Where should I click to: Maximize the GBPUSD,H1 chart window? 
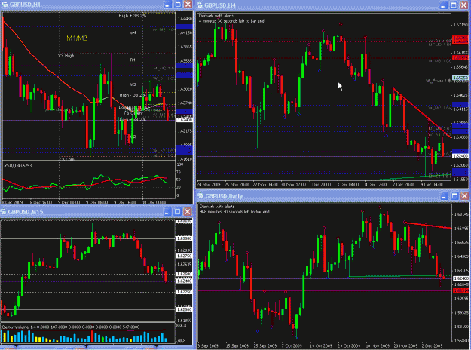click(178, 5)
